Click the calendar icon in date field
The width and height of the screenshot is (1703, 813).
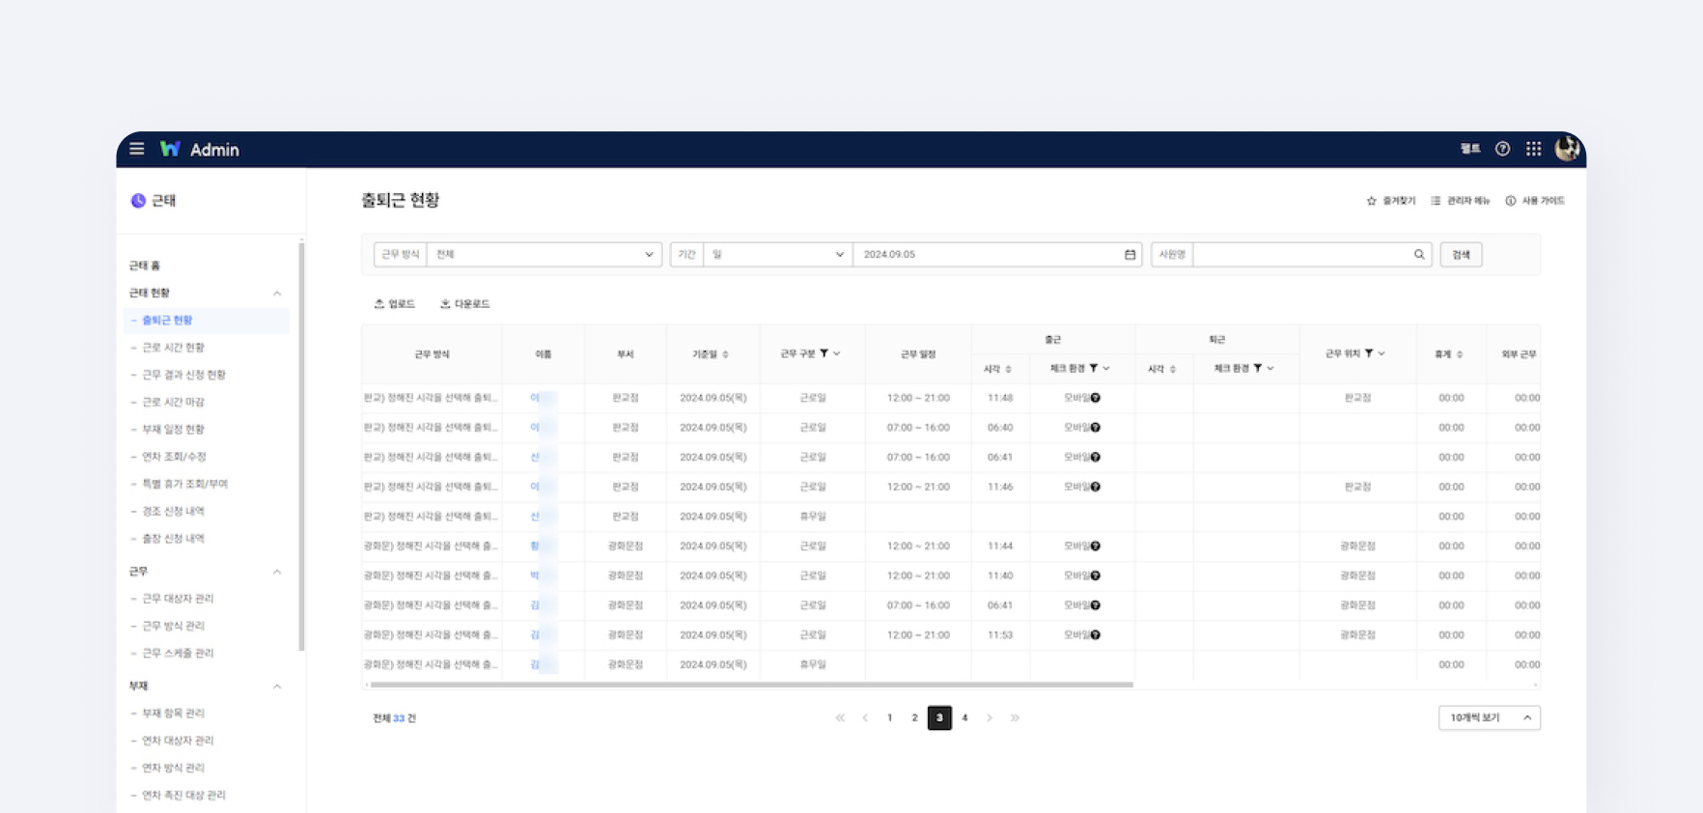(x=1130, y=255)
